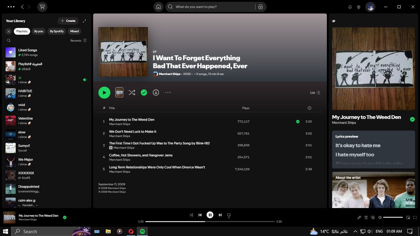Select track 'We Don't Need Luck to Make It'

click(x=210, y=134)
